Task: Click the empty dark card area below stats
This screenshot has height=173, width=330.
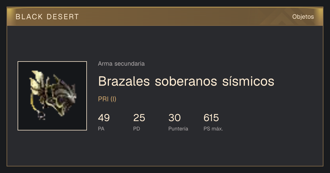Action: pyautogui.click(x=165, y=150)
